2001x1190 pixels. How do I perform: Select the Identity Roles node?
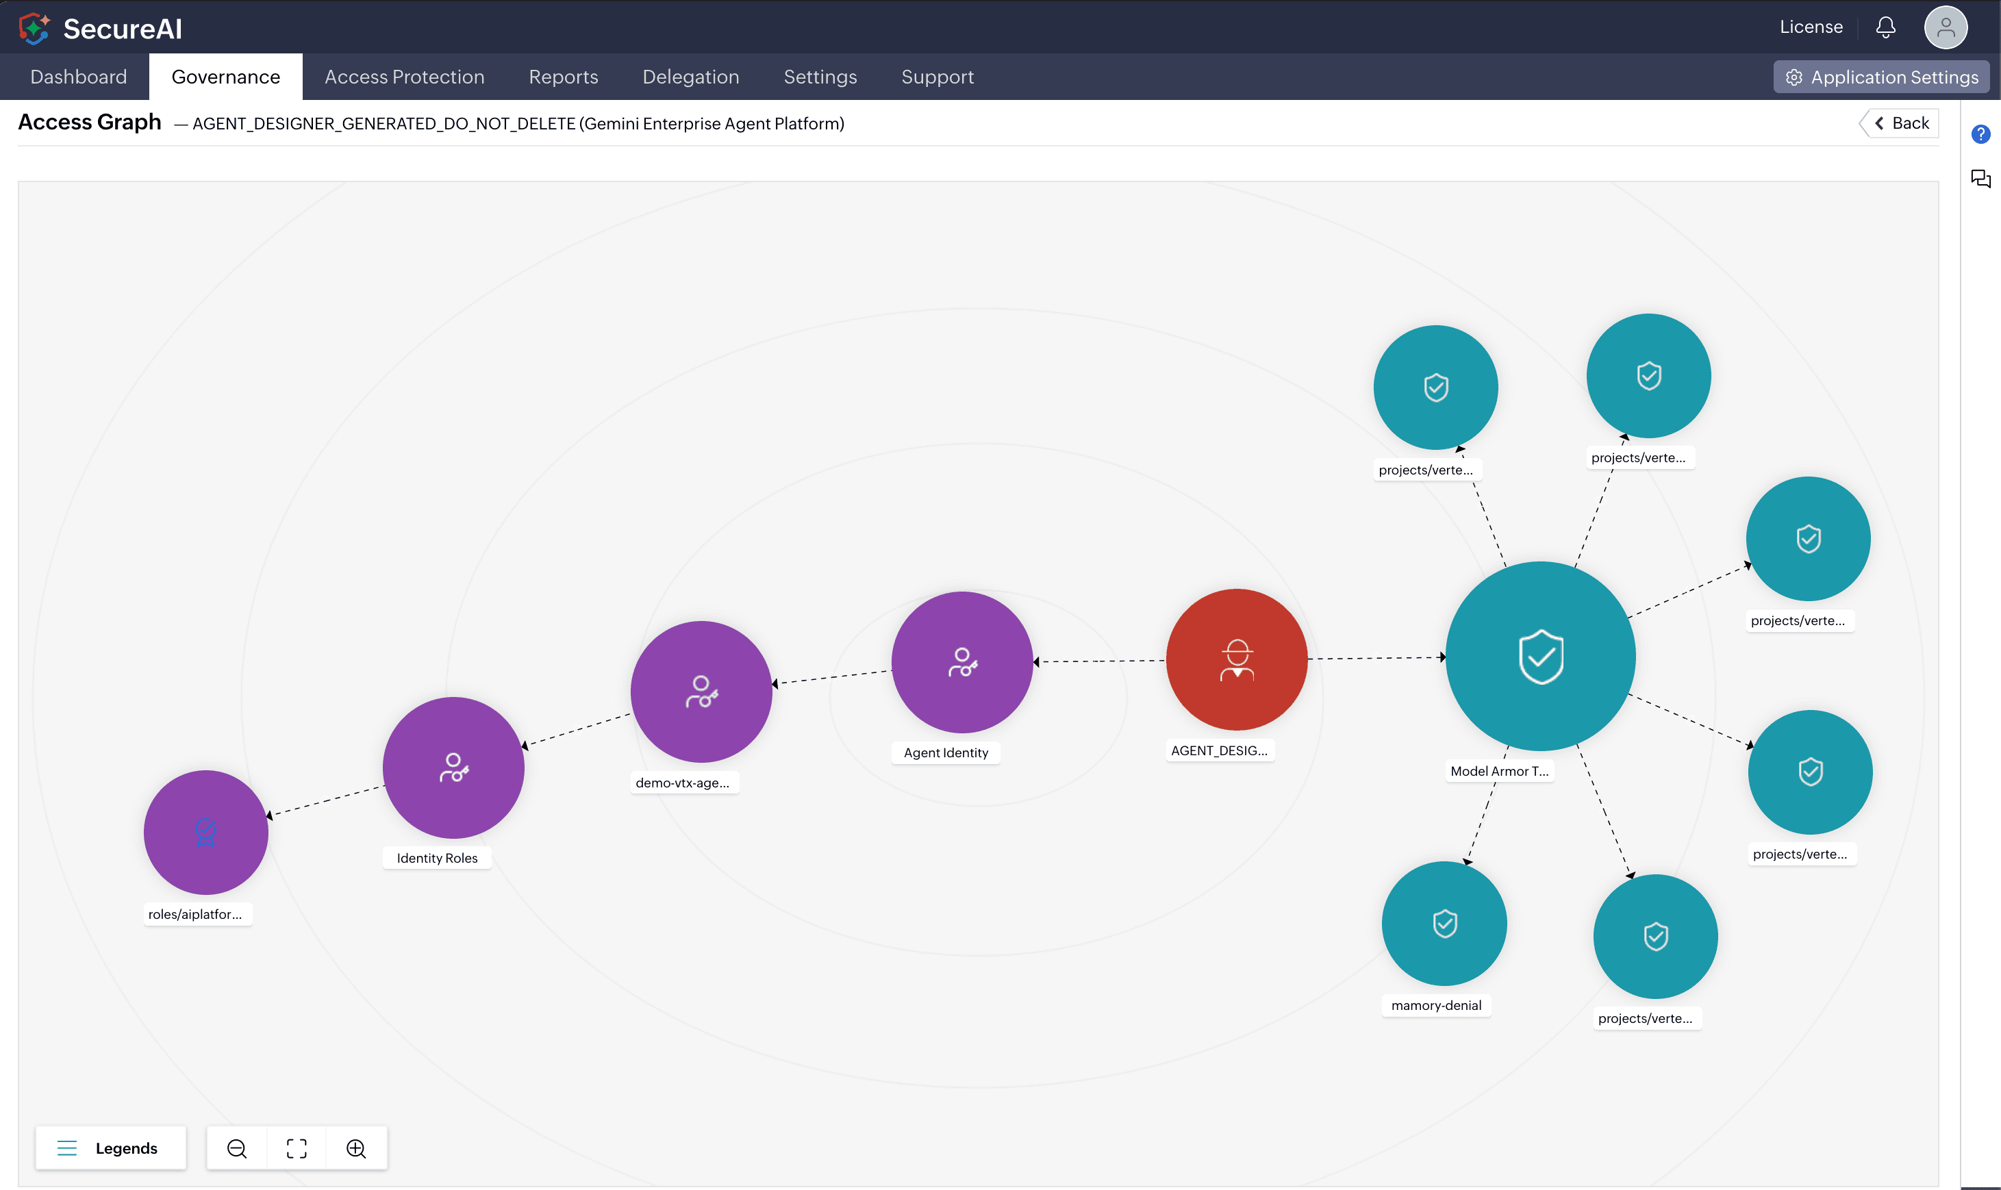pyautogui.click(x=454, y=768)
